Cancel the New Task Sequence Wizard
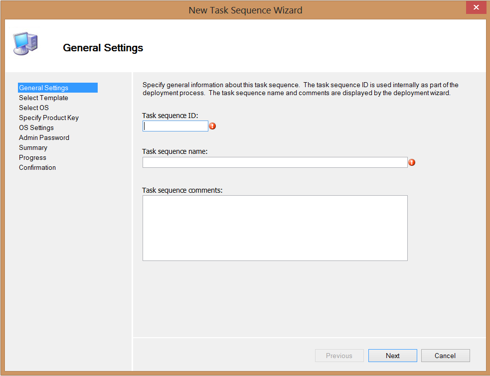The width and height of the screenshot is (490, 376). coord(445,356)
